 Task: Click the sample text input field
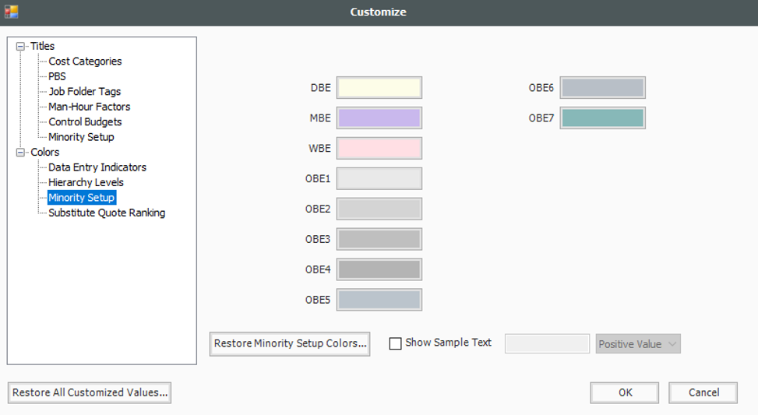click(x=547, y=343)
